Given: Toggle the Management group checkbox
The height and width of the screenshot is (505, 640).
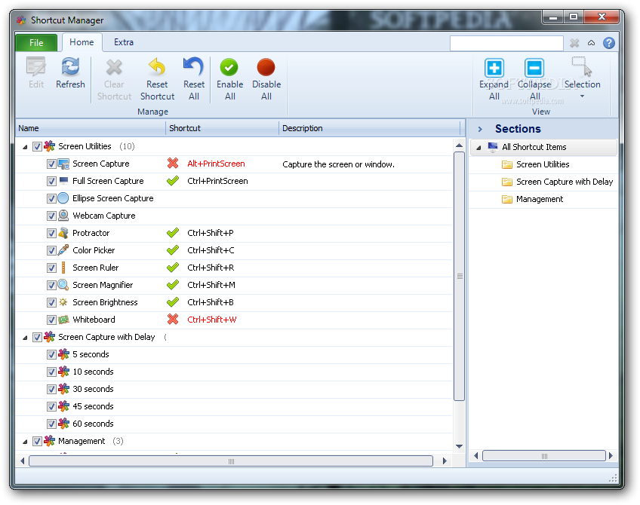Looking at the screenshot, I should tap(37, 441).
